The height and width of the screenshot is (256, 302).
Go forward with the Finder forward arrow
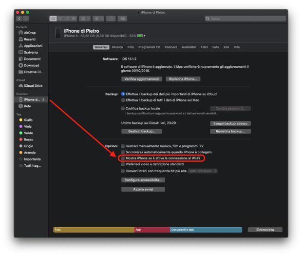pyautogui.click(x=26, y=19)
